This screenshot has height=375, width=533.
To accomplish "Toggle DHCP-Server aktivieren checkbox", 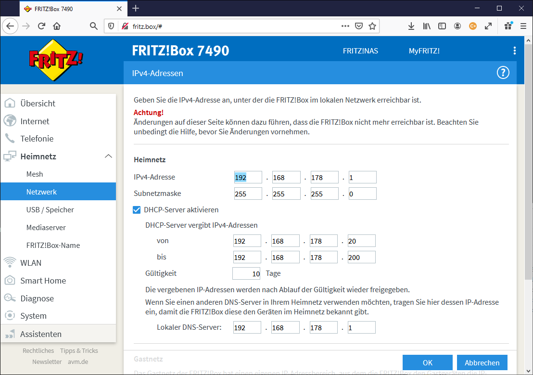I will tap(137, 209).
